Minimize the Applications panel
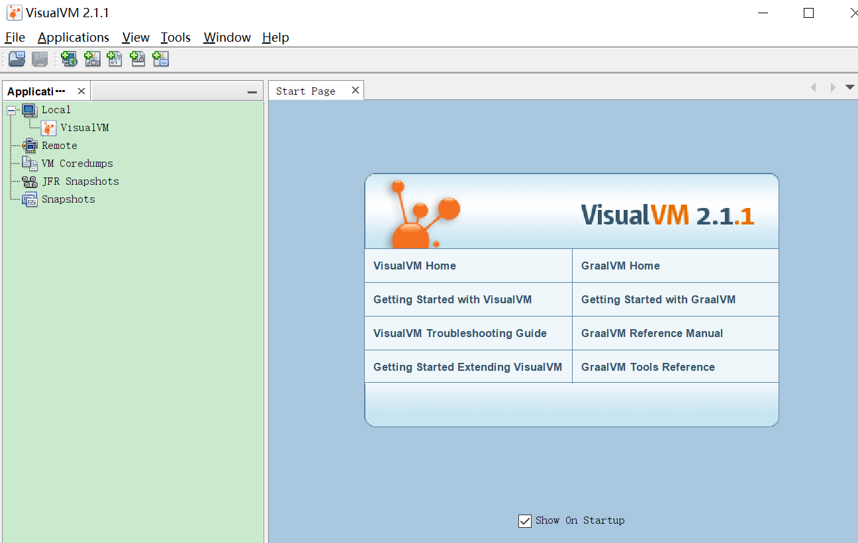 point(252,92)
